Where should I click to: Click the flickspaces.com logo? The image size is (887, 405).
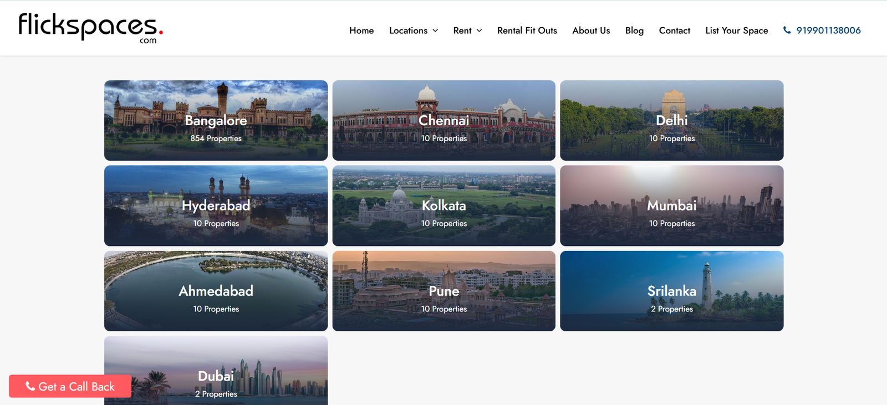click(x=90, y=28)
